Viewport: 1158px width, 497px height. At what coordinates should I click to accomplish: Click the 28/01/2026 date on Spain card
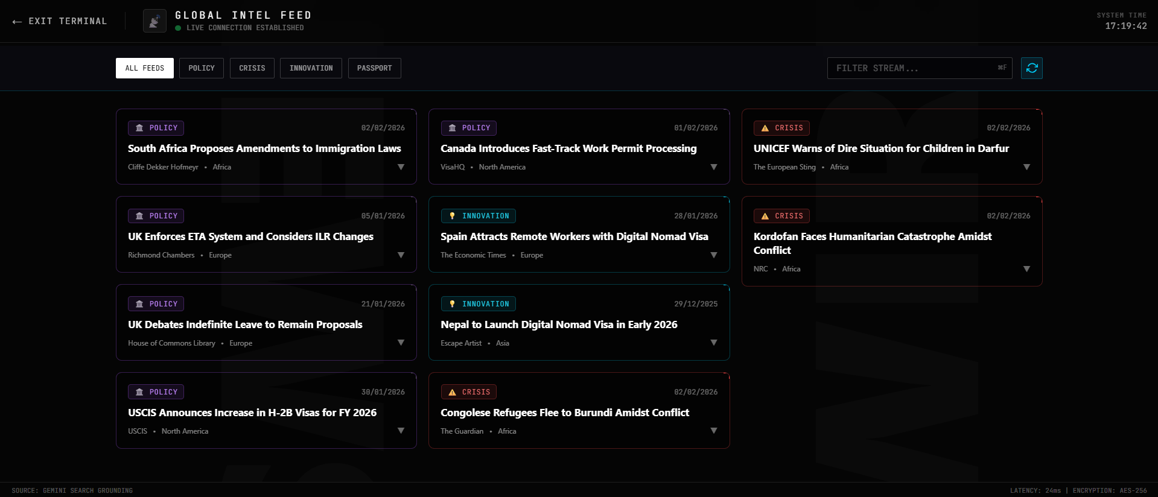[696, 216]
